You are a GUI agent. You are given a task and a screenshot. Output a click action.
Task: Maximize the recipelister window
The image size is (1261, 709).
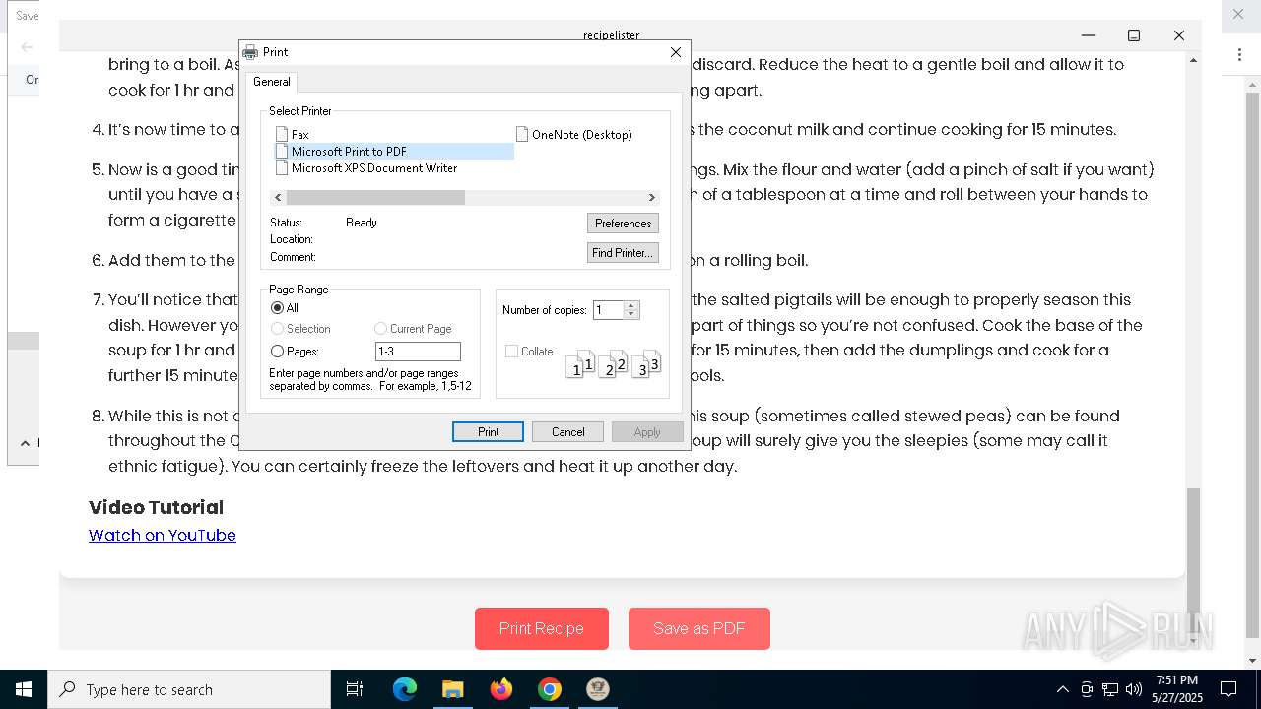point(1134,35)
